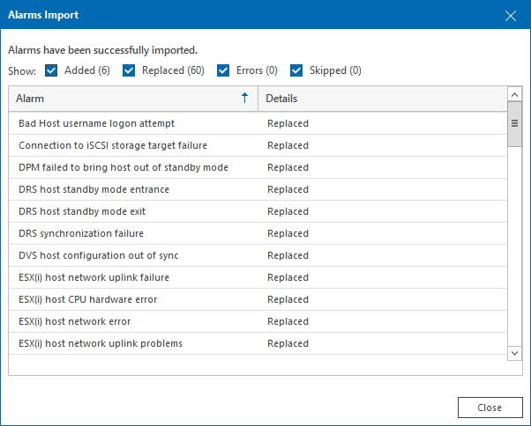Image resolution: width=531 pixels, height=426 pixels.
Task: Toggle the Errors (0) checkbox
Action: pos(222,70)
